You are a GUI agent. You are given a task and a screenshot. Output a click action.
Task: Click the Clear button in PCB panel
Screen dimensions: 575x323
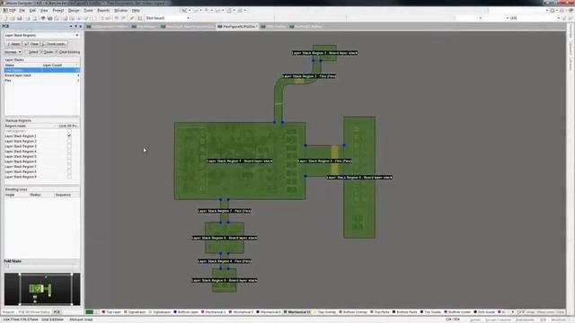coord(31,44)
